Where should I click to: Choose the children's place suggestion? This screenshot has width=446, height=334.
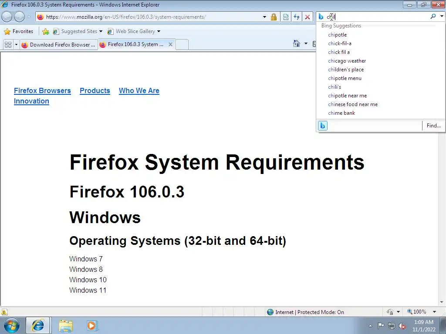click(346, 70)
